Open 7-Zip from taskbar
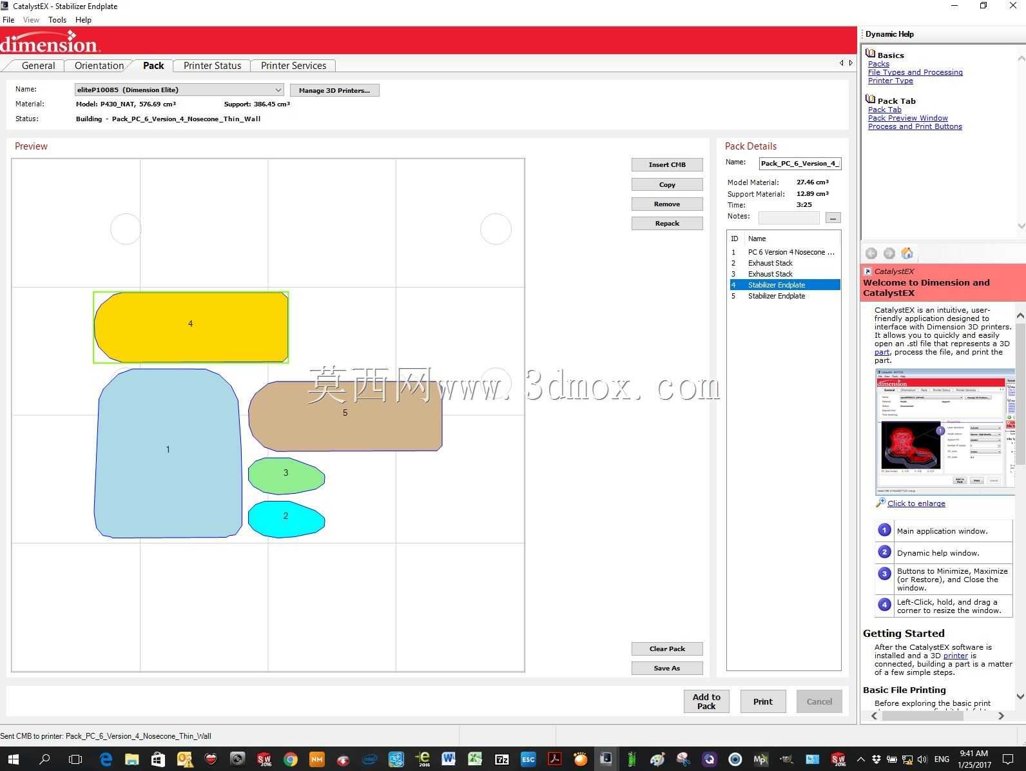Image resolution: width=1026 pixels, height=771 pixels. pyautogui.click(x=501, y=759)
